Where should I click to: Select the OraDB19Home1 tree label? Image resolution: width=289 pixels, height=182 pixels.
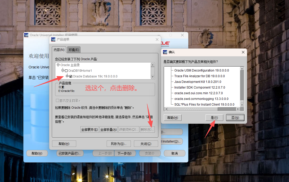click(x=80, y=70)
